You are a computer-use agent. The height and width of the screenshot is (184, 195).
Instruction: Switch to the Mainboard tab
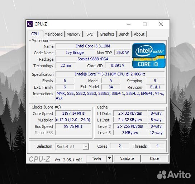point(53,34)
